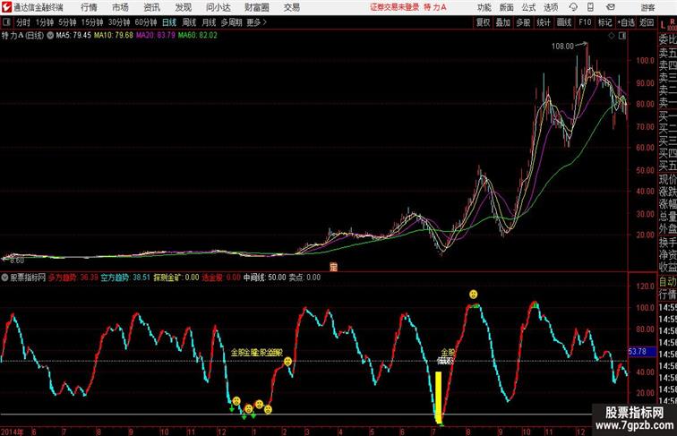Open the customer service headset icon

[x=573, y=7]
